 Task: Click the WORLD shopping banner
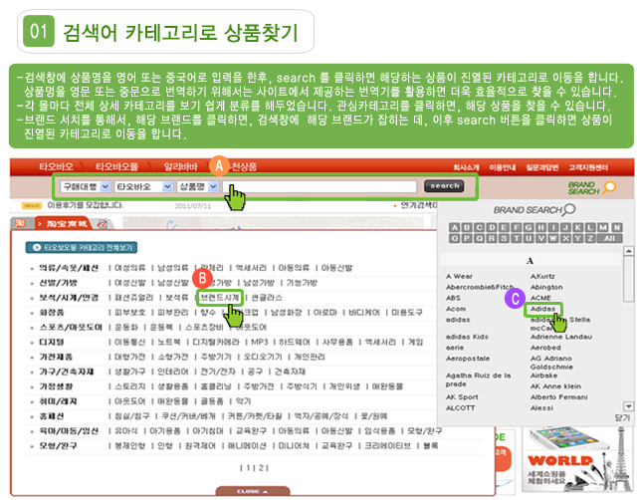click(577, 460)
